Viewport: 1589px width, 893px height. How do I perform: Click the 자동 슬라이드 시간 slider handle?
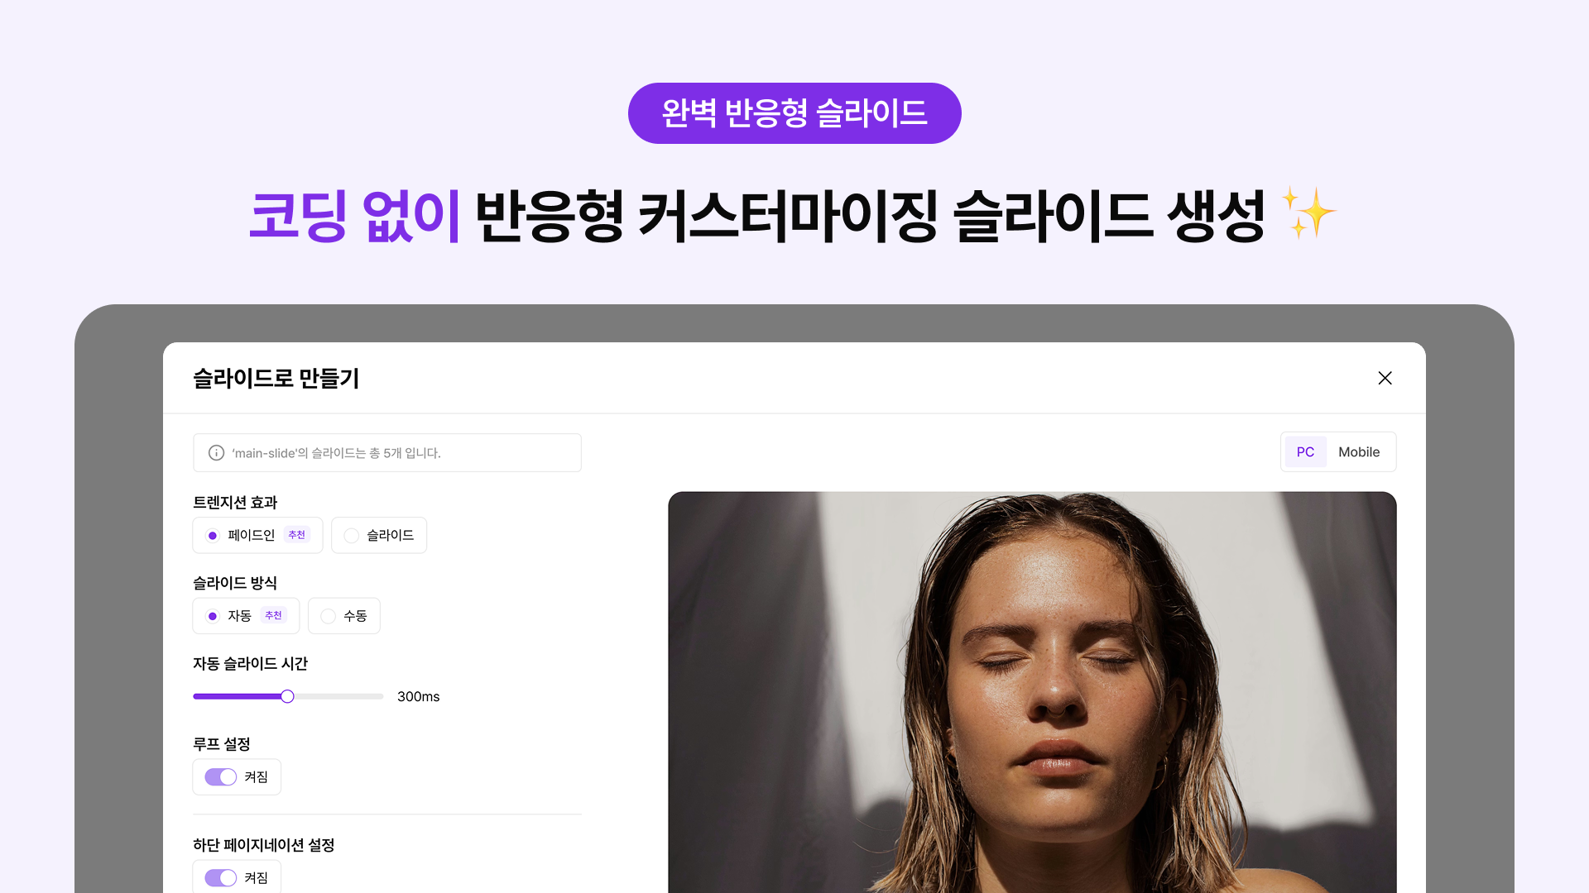tap(287, 696)
